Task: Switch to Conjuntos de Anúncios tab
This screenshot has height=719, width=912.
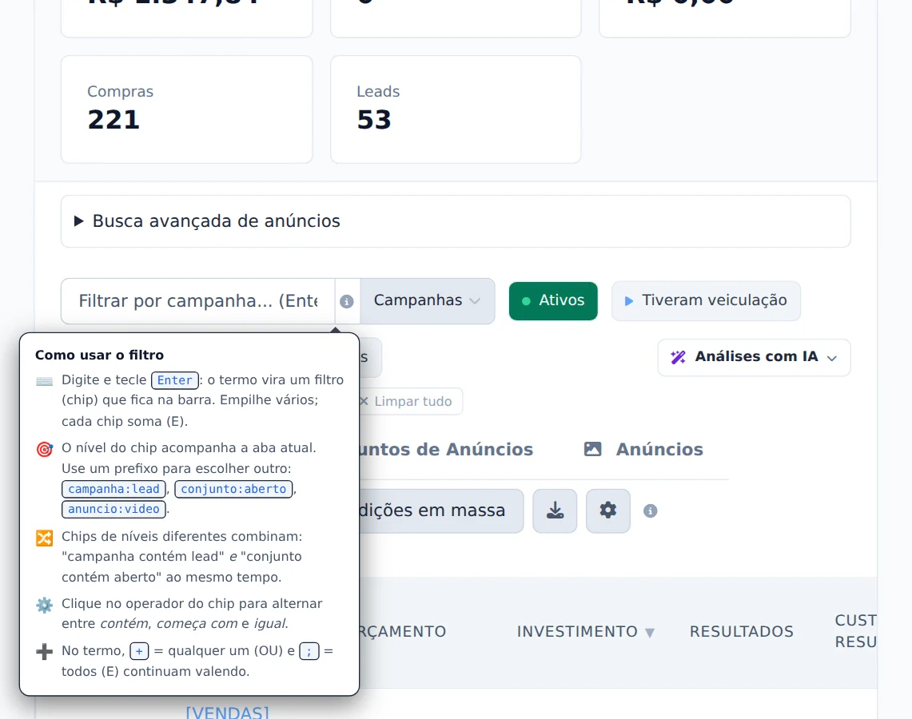Action: click(x=445, y=449)
